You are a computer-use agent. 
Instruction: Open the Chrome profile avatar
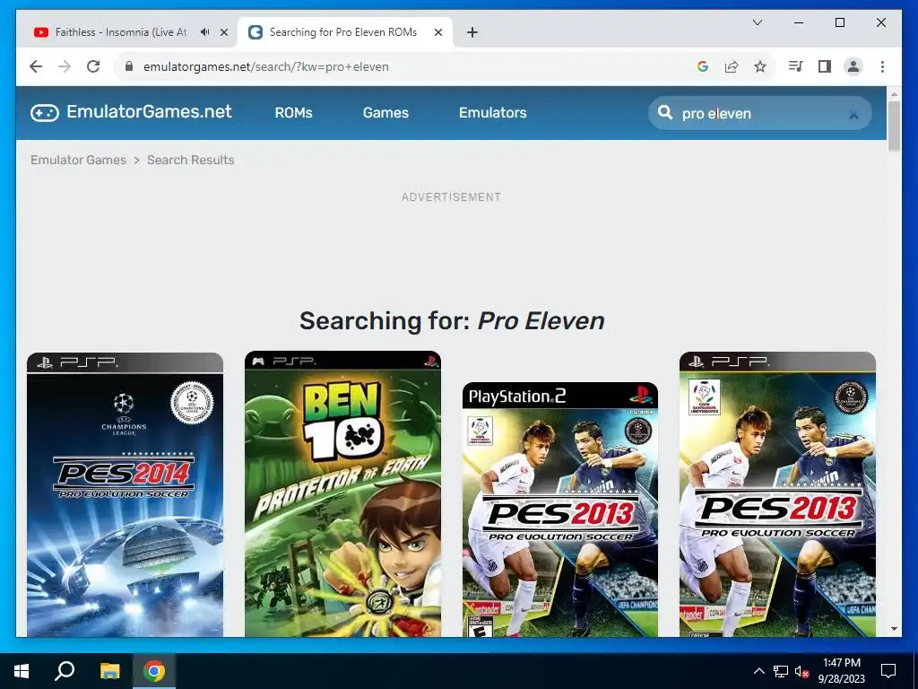click(x=853, y=66)
